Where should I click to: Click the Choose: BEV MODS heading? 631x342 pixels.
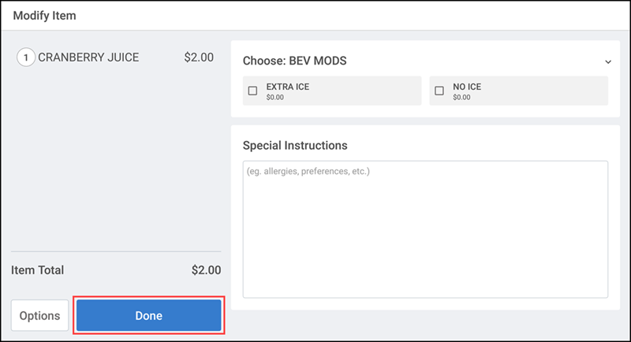(x=294, y=61)
